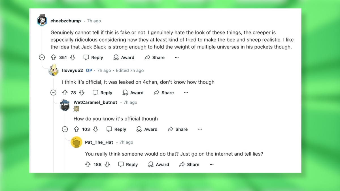Collapse WetCaramel_butnot's reply thread
Image resolution: width=340 pixels, height=191 pixels.
coord(65,129)
